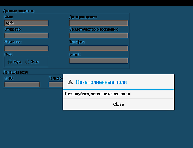Click the Пожалуйста, заполните все поля message
The height and width of the screenshot is (148, 193).
97,94
